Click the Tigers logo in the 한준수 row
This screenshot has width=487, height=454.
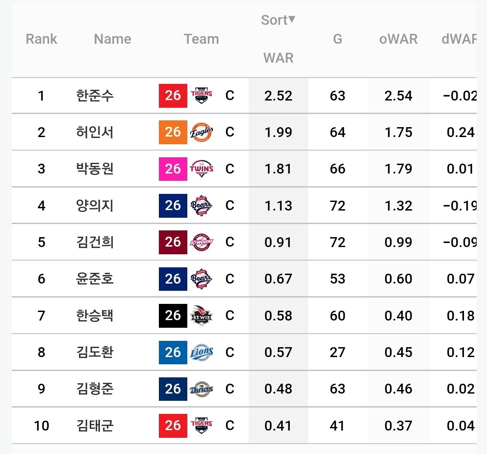tap(201, 96)
